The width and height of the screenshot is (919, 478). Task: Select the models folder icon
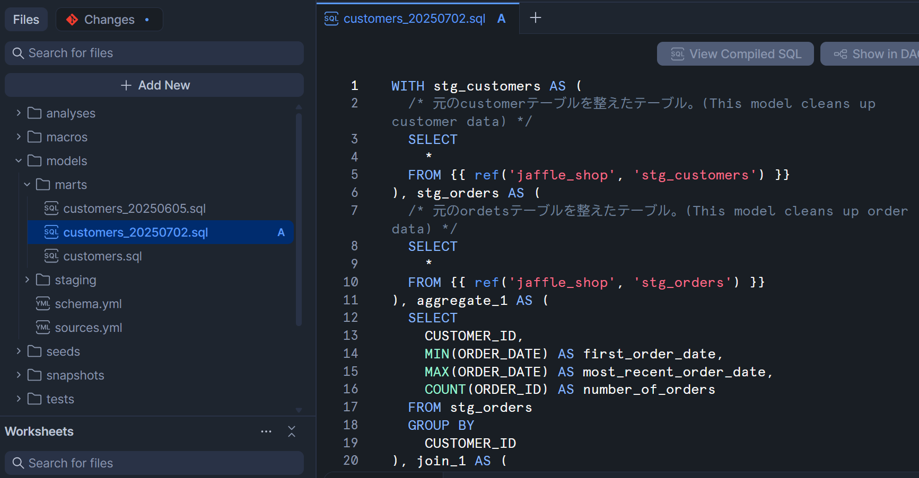click(34, 160)
